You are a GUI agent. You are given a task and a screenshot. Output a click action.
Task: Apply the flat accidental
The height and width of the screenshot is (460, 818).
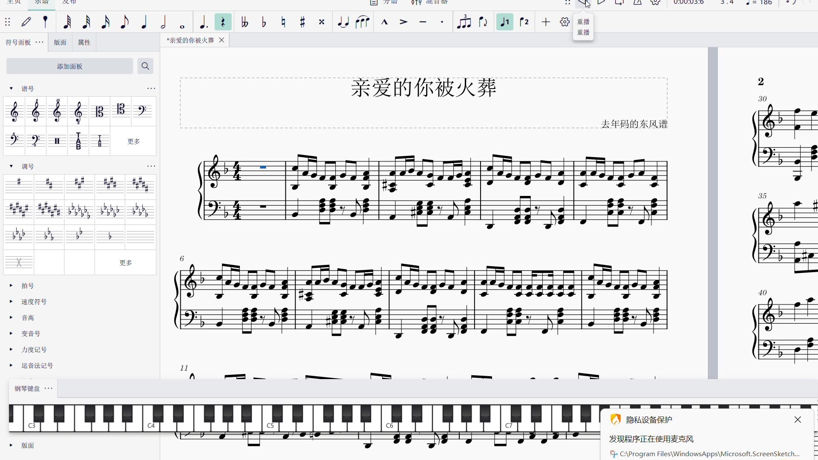(x=264, y=22)
